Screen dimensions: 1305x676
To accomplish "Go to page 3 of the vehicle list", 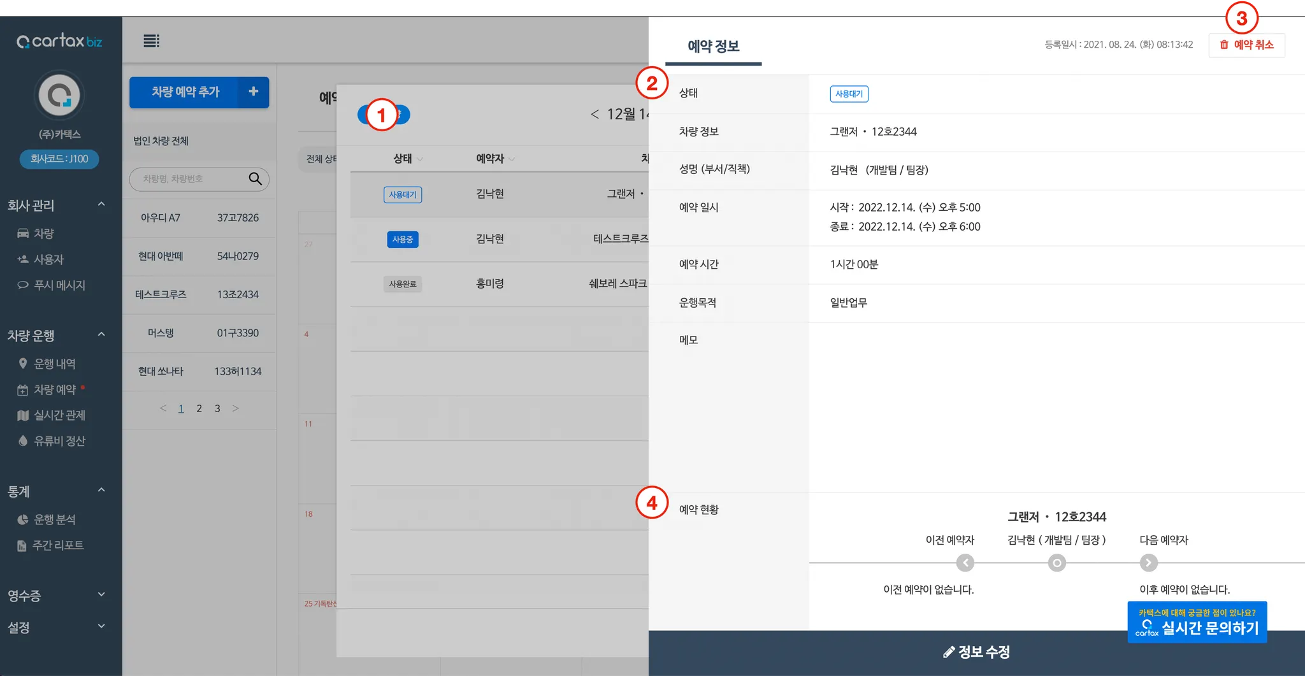I will (x=217, y=408).
